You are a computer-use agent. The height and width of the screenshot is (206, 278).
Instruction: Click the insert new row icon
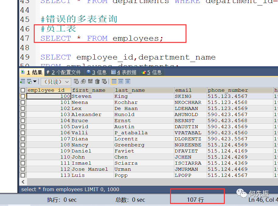pos(76,81)
